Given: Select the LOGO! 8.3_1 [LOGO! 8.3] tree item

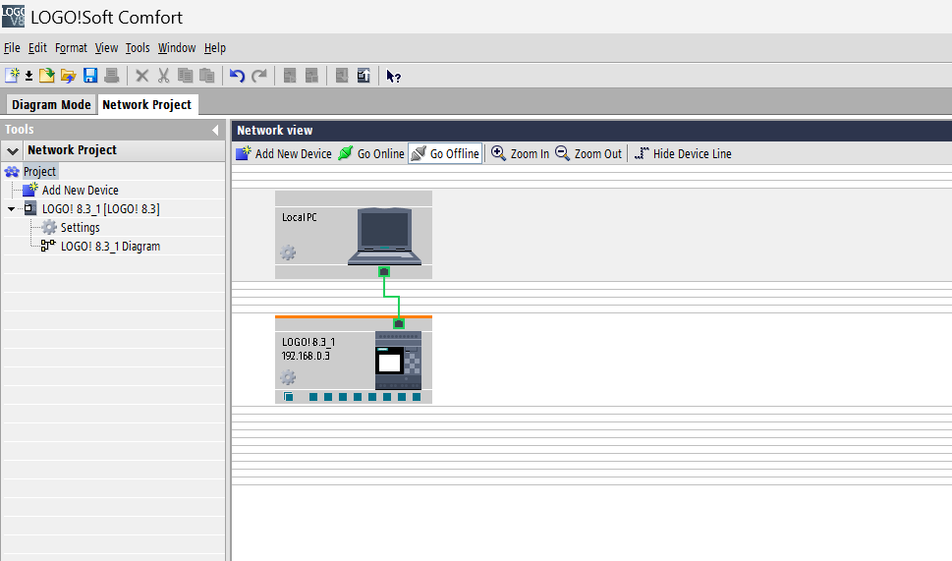Looking at the screenshot, I should coord(101,209).
